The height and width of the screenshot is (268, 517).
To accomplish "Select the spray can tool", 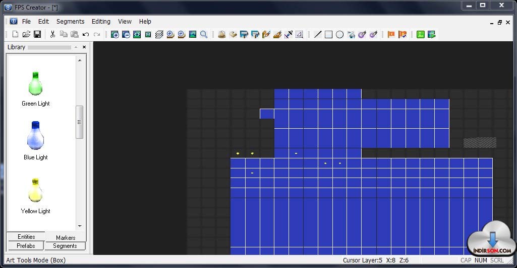I will click(351, 34).
